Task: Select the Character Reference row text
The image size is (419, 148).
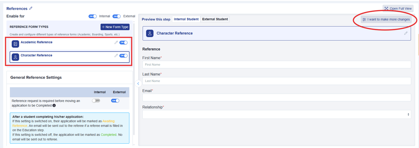Action: 37,55
